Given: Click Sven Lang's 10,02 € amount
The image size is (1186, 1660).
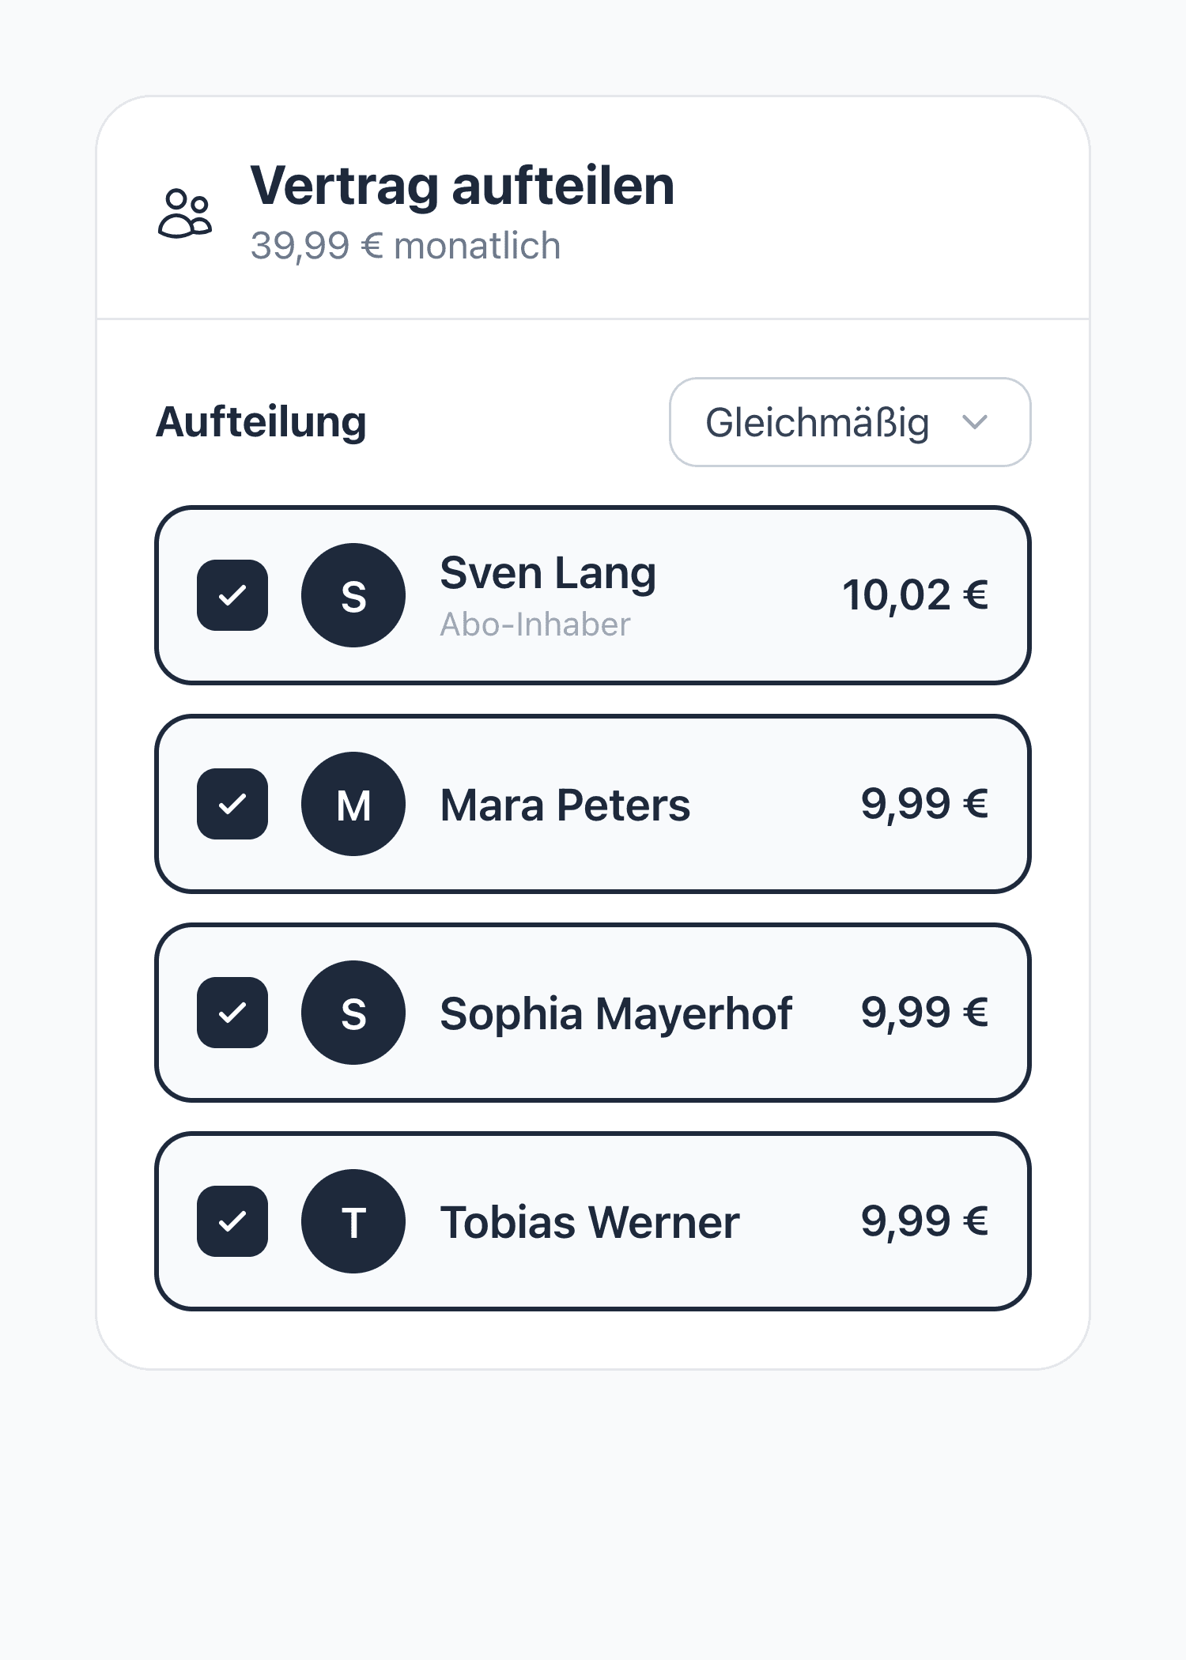Looking at the screenshot, I should click(915, 595).
